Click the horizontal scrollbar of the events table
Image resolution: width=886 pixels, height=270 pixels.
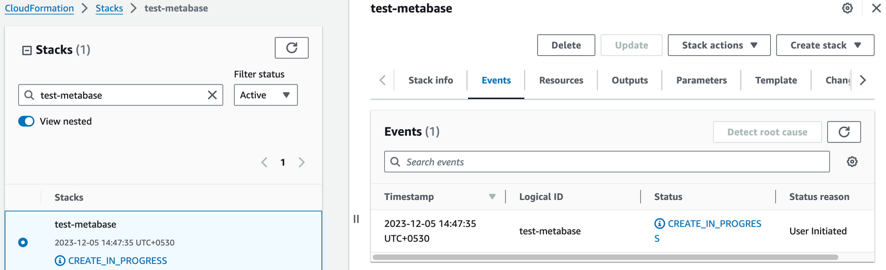[x=605, y=257]
